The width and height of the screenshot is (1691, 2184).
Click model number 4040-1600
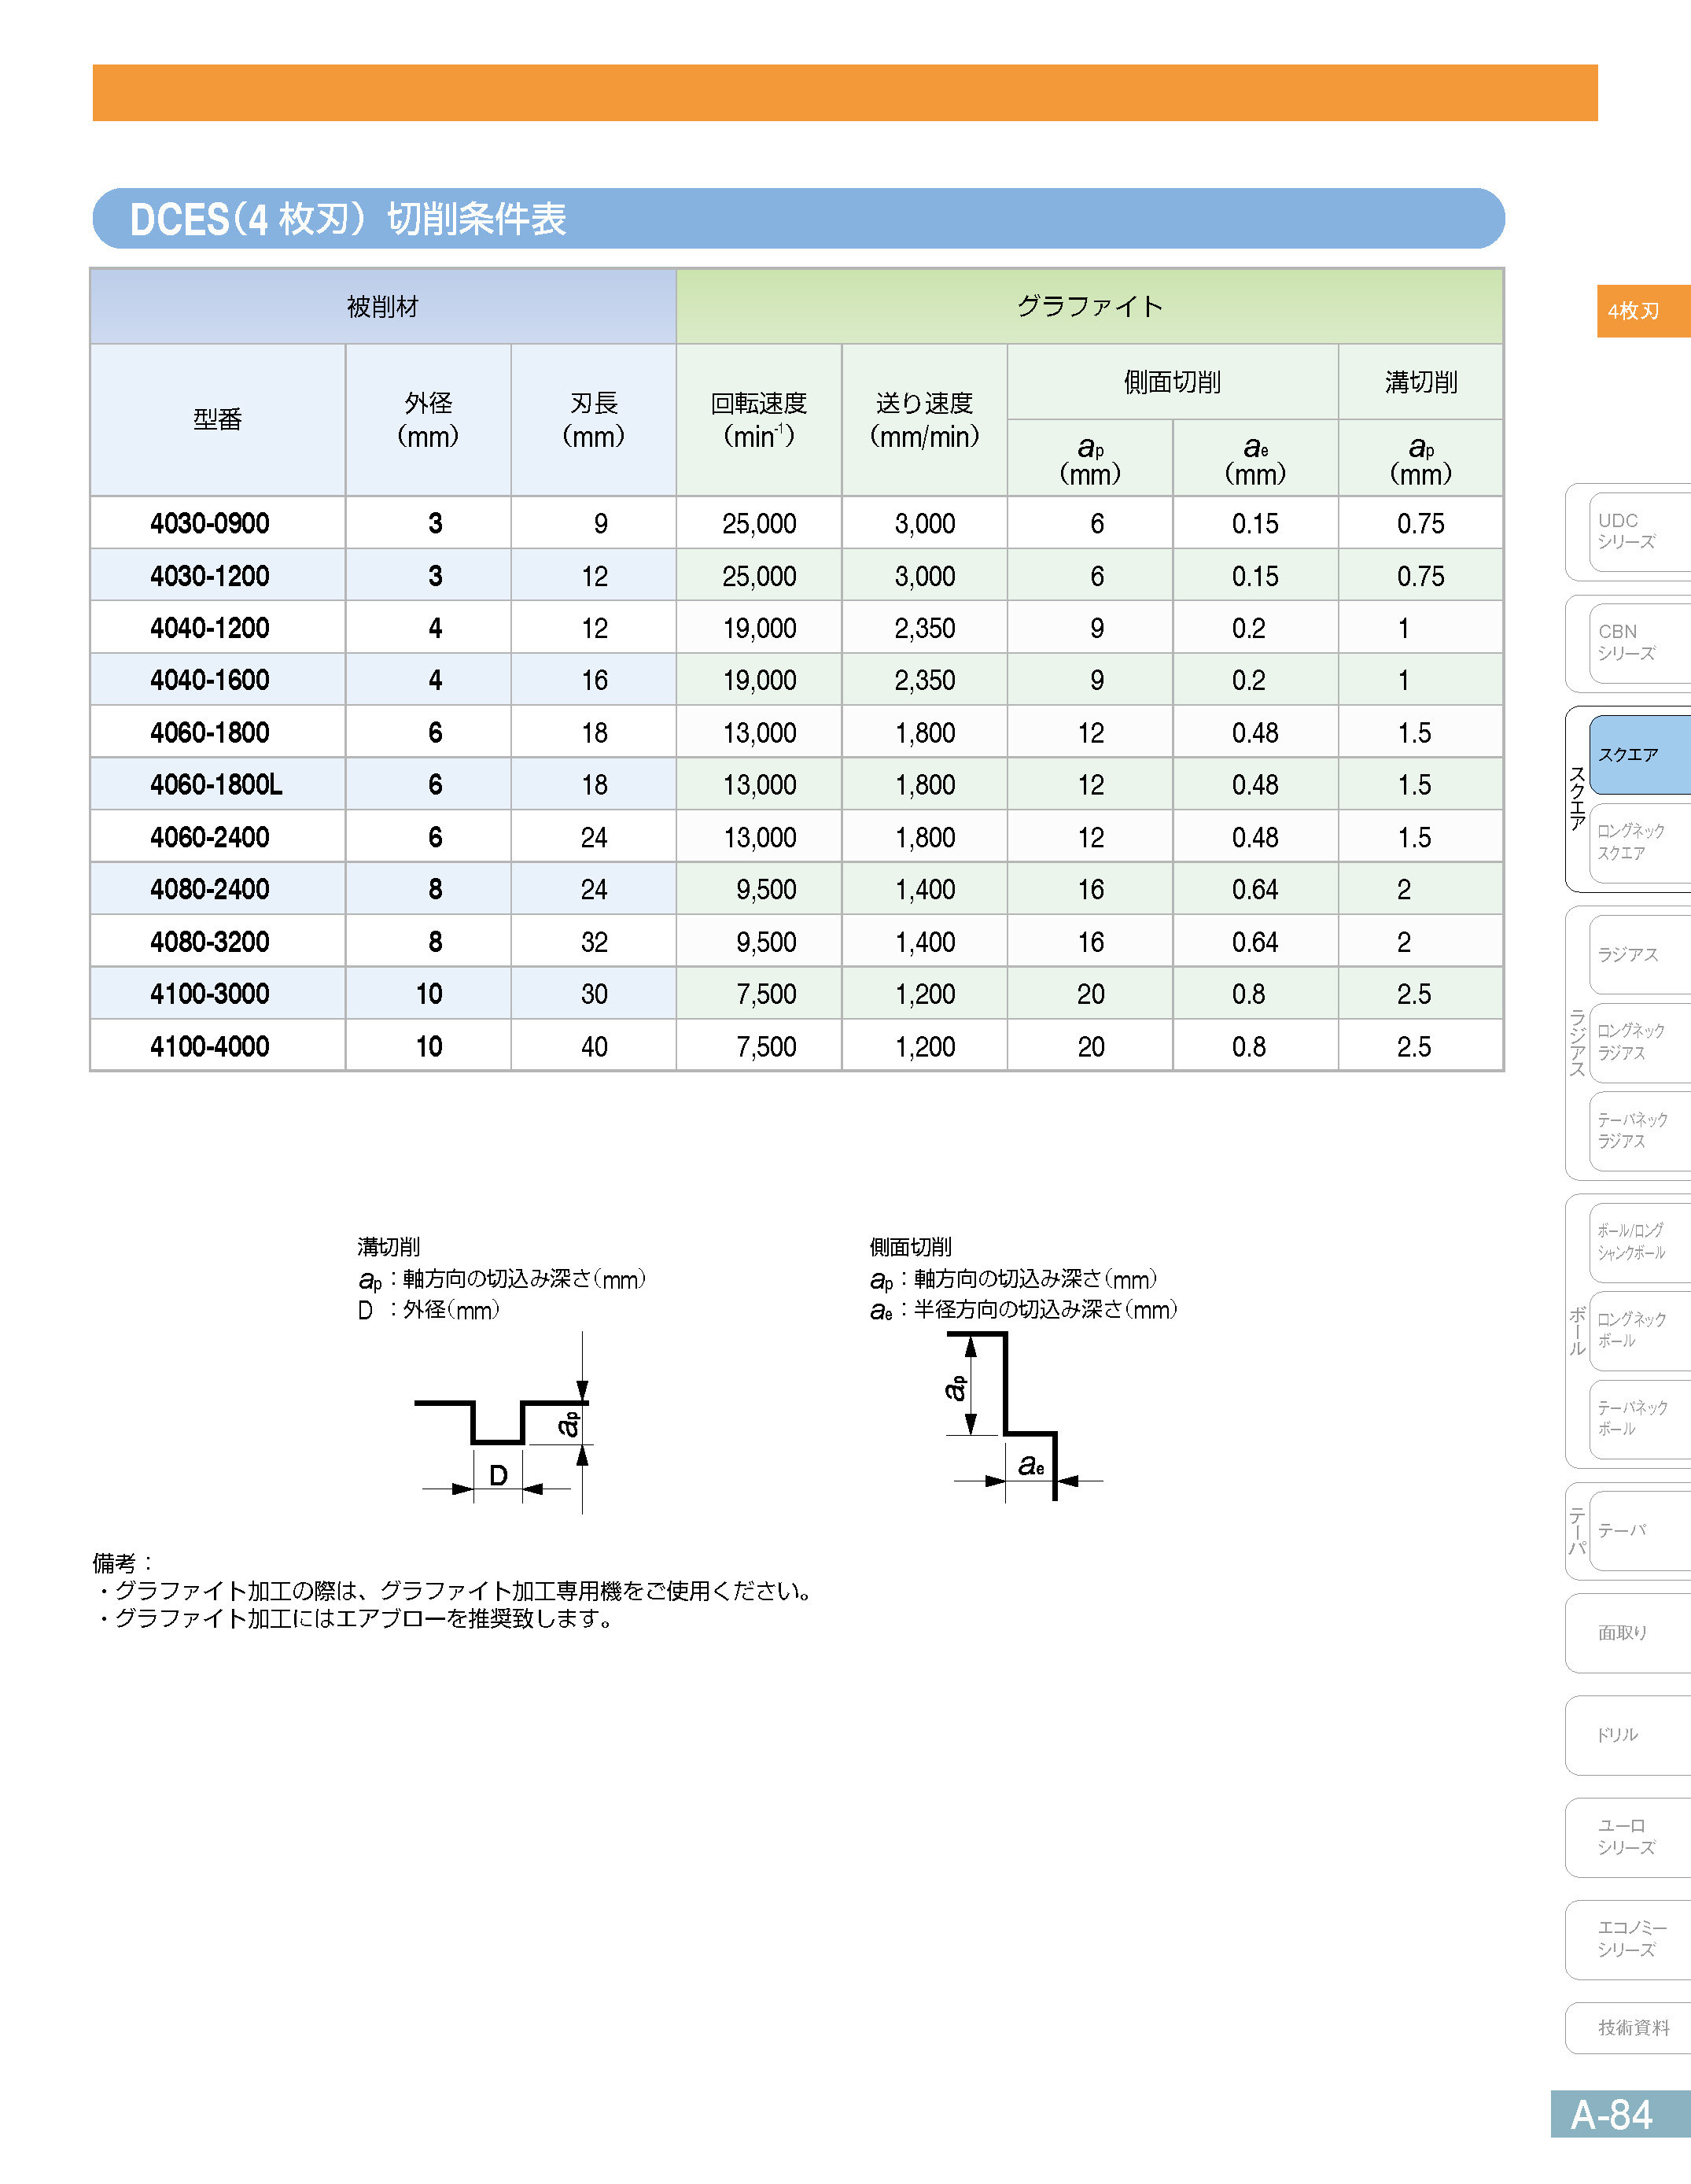coord(210,680)
